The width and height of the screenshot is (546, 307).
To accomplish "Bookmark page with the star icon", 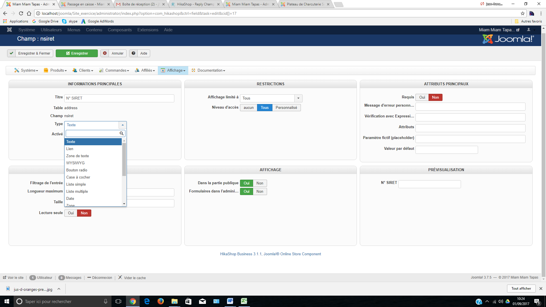I will coord(522,13).
